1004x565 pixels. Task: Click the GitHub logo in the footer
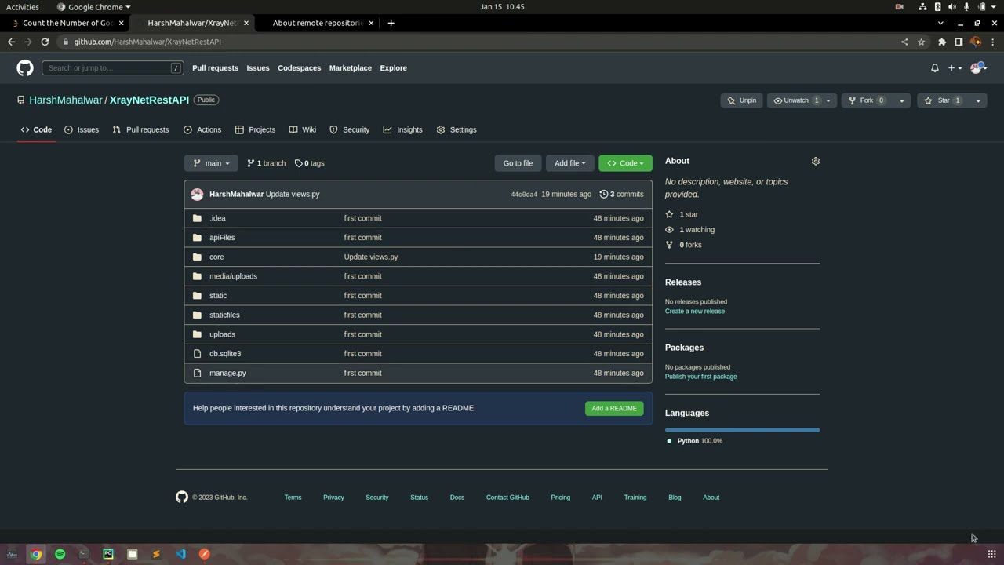182,497
